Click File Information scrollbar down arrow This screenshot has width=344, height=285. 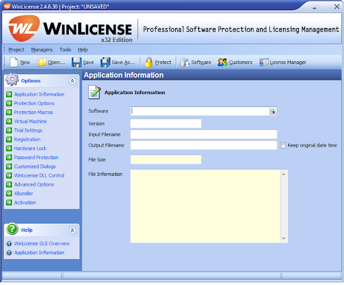(283, 238)
